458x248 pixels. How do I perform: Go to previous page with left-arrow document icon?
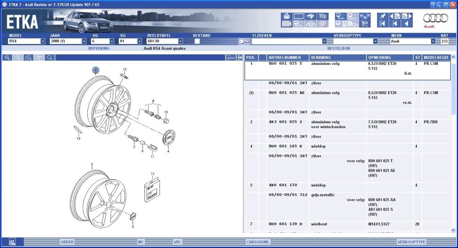coord(395,16)
